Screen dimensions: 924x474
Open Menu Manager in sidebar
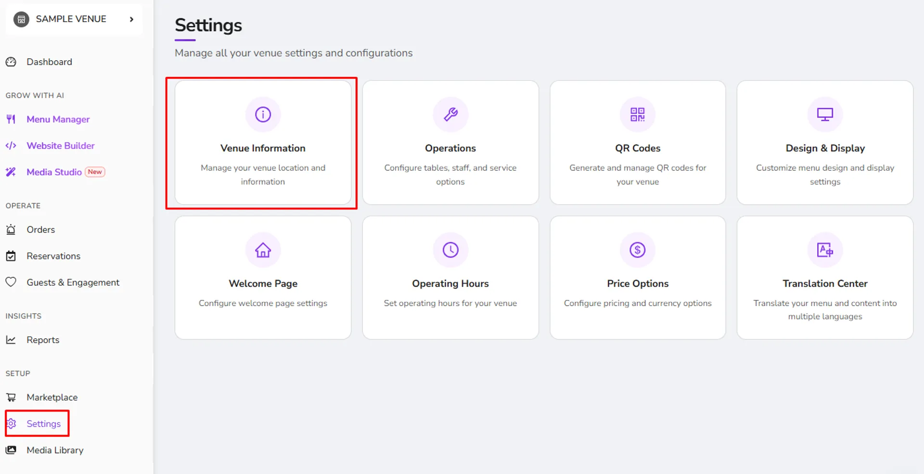point(58,119)
